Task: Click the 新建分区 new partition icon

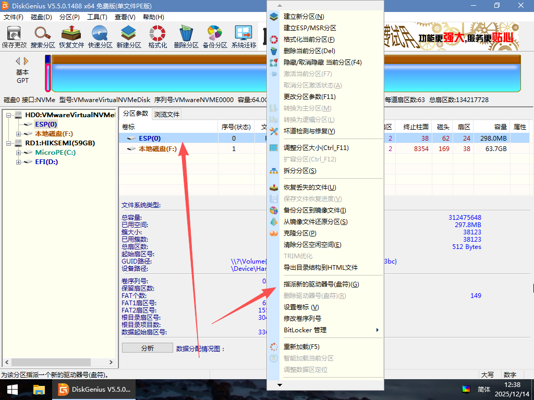Action: pyautogui.click(x=129, y=36)
